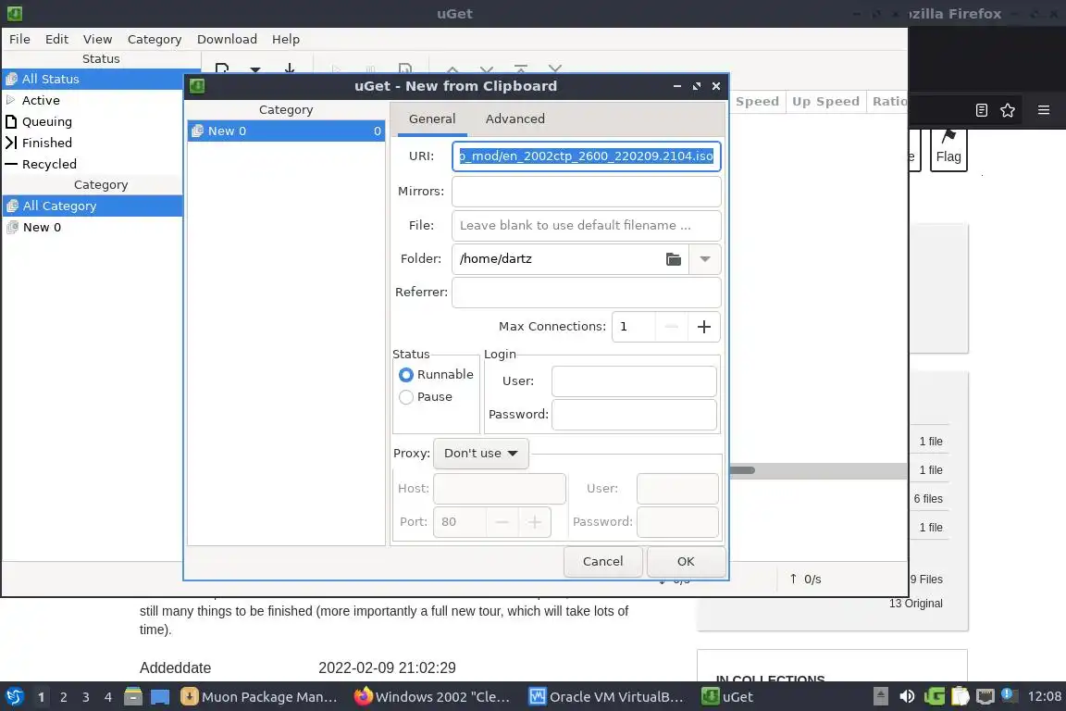Viewport: 1066px width, 711px height.
Task: Open the file manager taskbar launcher
Action: pos(133,697)
